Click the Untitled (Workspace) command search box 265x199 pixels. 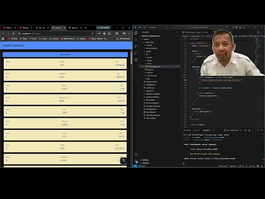(x=199, y=27)
